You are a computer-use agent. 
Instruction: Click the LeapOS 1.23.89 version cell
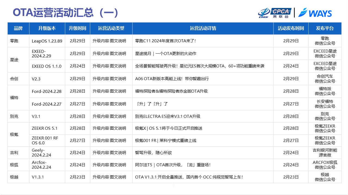pos(47,41)
